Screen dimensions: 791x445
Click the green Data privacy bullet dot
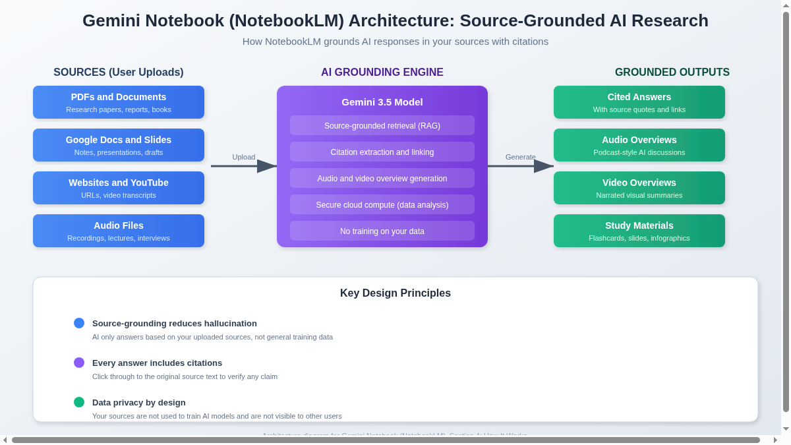79,402
